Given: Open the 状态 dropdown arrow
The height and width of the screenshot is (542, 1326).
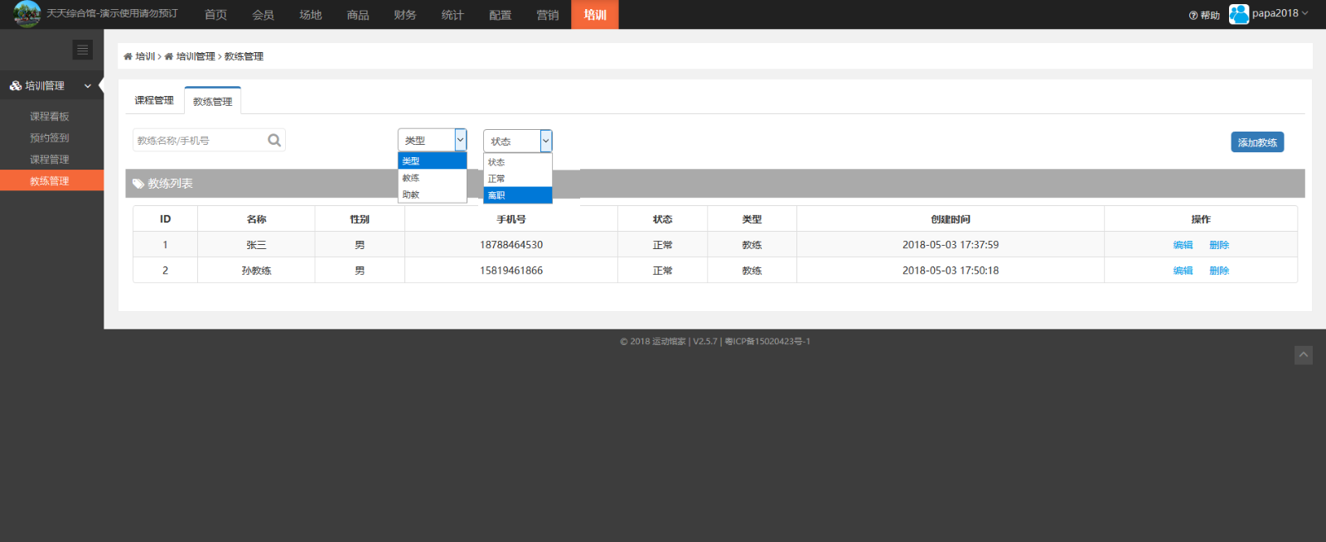Looking at the screenshot, I should point(546,141).
